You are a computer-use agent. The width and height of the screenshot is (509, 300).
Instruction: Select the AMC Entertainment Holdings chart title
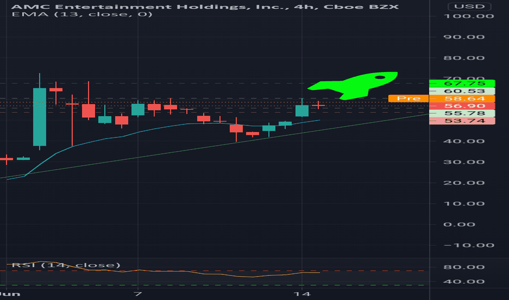pyautogui.click(x=205, y=7)
